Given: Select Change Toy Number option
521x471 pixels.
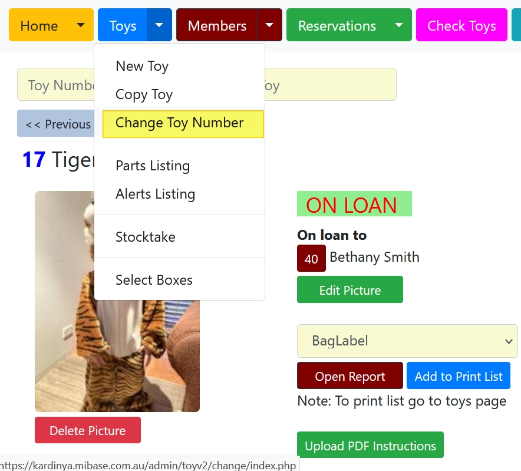Looking at the screenshot, I should pyautogui.click(x=183, y=124).
